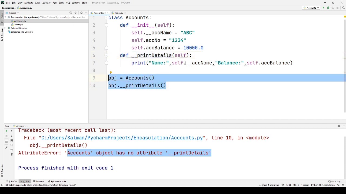This screenshot has height=194, width=346.
Task: Open the File menu
Action: point(8,3)
